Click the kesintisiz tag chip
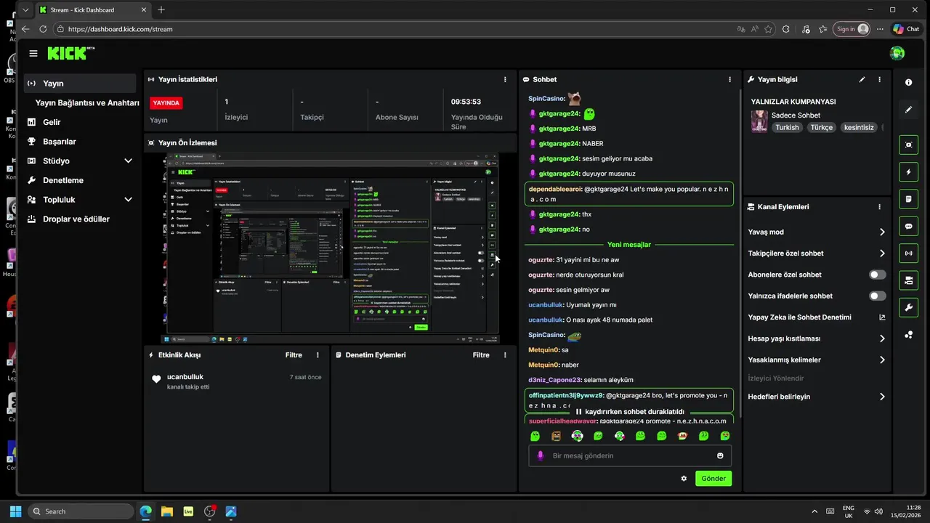930x523 pixels. click(859, 128)
